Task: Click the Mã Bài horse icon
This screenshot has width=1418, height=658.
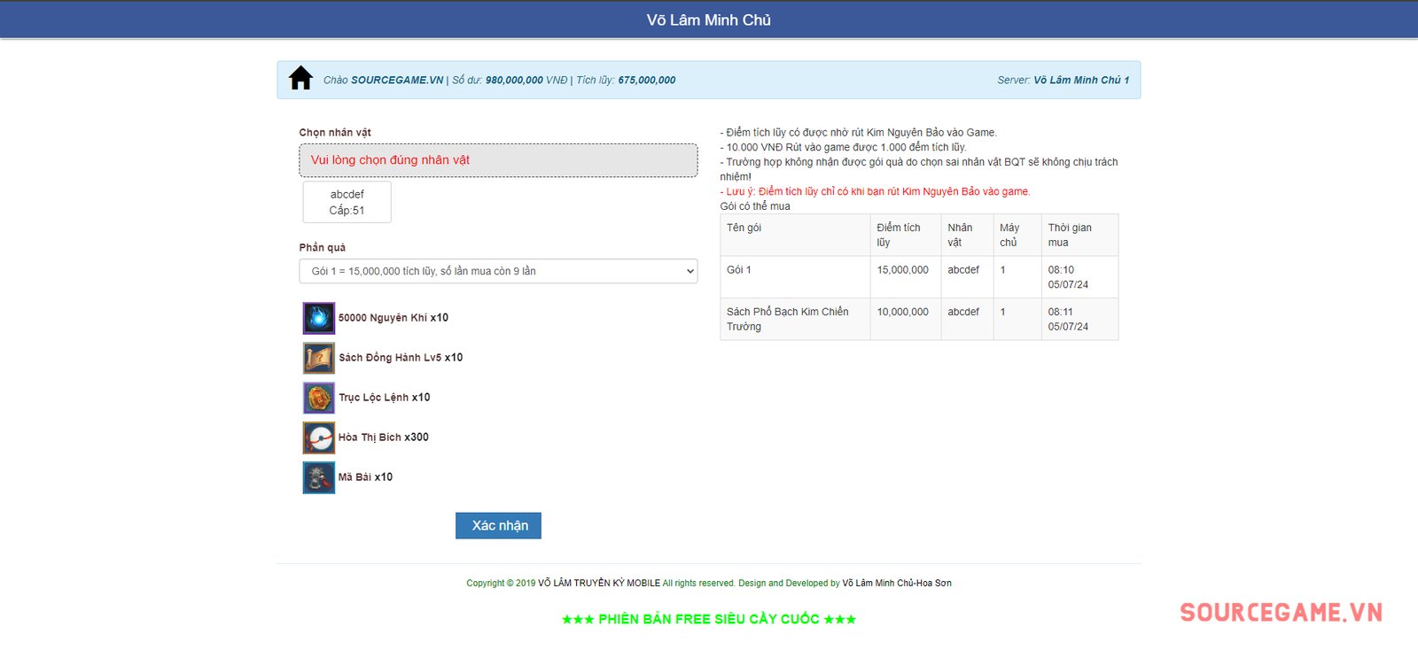Action: tap(319, 477)
